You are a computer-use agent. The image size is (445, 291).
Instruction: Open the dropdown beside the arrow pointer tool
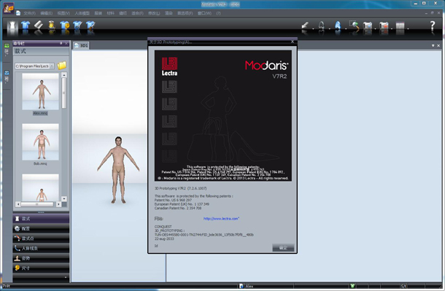pyautogui.click(x=313, y=28)
